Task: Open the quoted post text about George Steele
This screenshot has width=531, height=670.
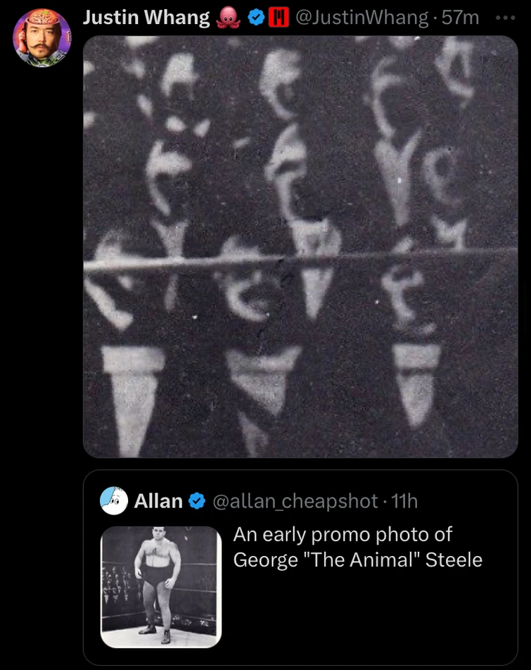Action: tap(358, 547)
